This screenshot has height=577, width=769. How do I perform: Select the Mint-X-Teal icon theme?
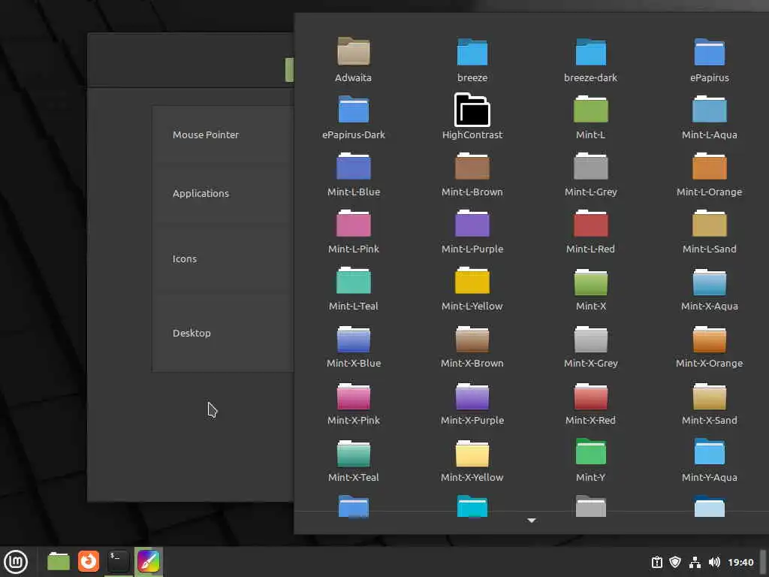(x=353, y=460)
